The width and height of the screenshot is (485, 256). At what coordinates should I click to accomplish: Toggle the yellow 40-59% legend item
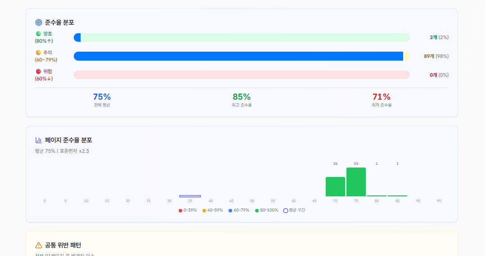(212, 210)
